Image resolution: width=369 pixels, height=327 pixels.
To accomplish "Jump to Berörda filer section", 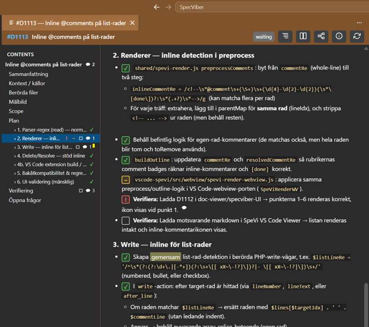I will (x=23, y=93).
